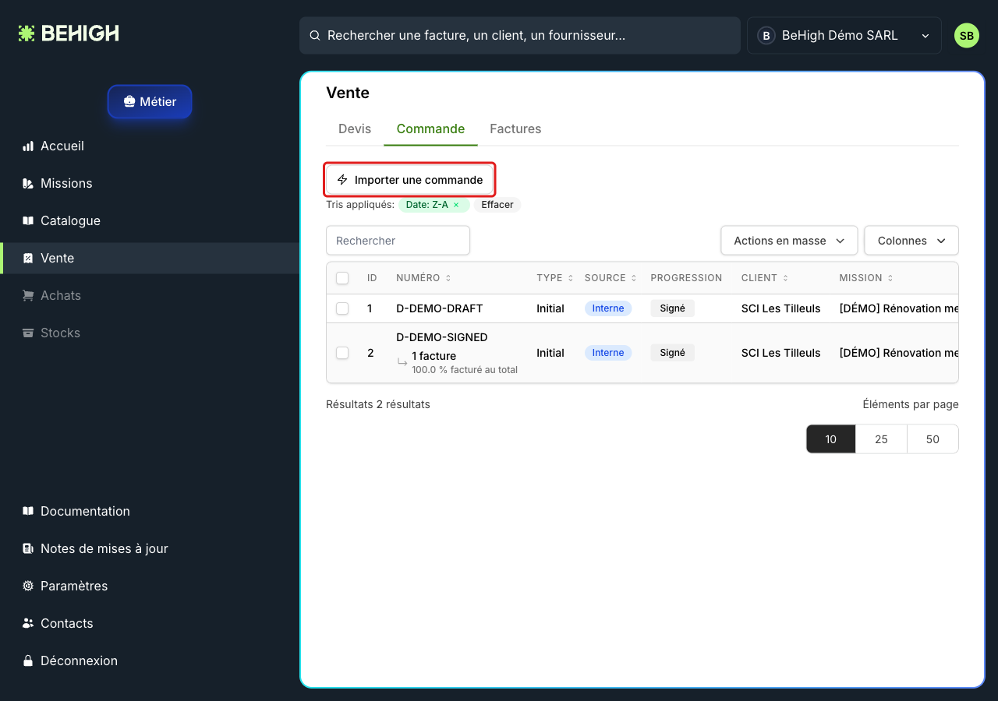
Task: Check the D-DEMO-DRAFT row checkbox
Action: click(x=342, y=308)
